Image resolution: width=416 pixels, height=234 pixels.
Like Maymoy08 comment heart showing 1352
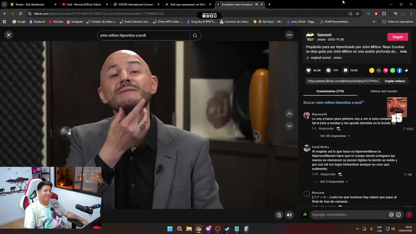coord(404,129)
